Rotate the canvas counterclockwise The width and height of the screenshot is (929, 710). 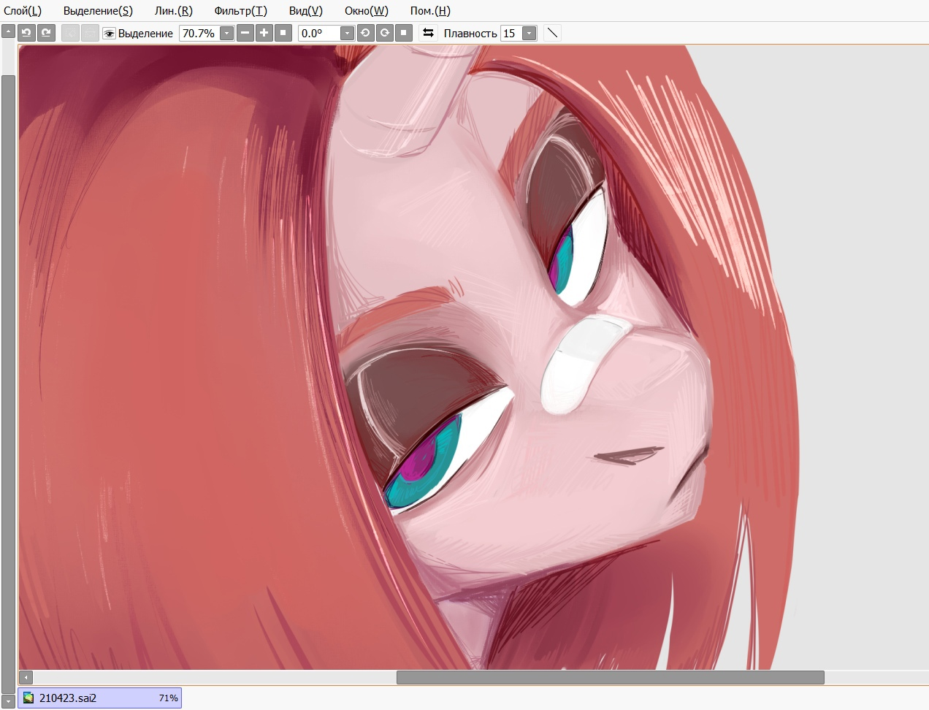365,33
